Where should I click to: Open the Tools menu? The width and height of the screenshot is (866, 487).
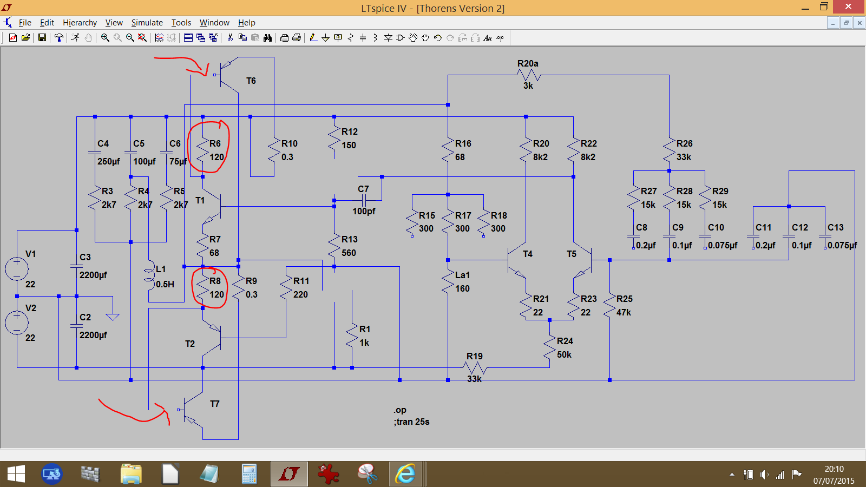[181, 23]
